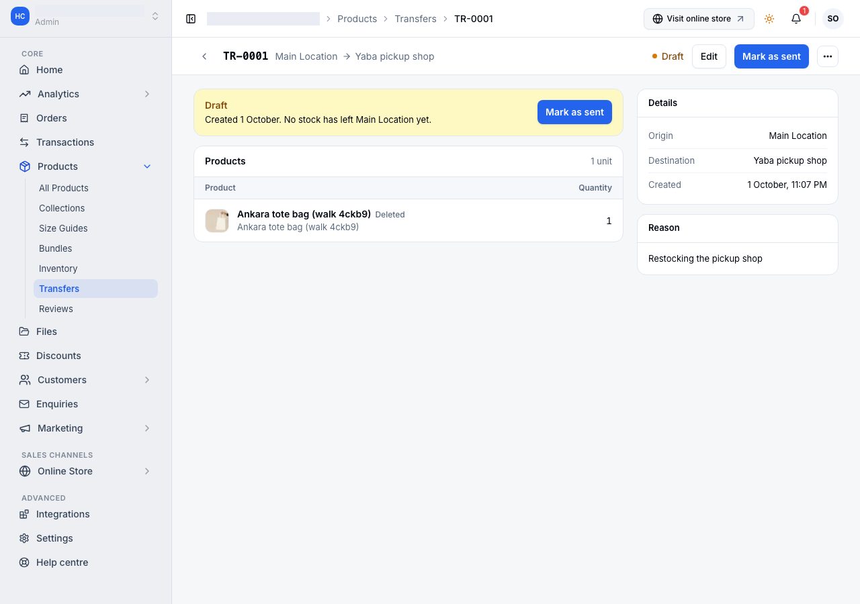The image size is (860, 604).
Task: Click the Ankara tote bag thumbnail
Action: click(x=217, y=221)
